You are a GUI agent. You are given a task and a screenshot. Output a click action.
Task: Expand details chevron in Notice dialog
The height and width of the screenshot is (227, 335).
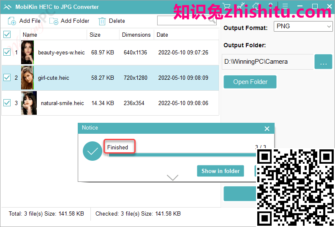coord(172,178)
